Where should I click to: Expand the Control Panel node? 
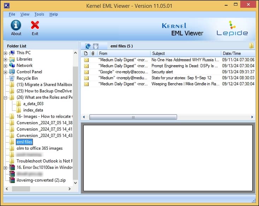click(x=5, y=72)
